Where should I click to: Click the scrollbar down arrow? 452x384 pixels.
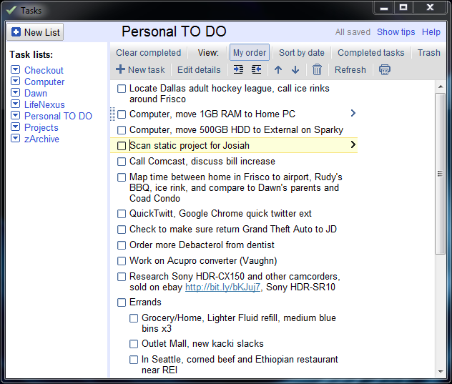[440, 371]
